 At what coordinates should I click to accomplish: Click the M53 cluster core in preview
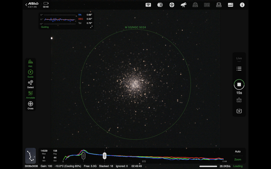(x=135, y=84)
